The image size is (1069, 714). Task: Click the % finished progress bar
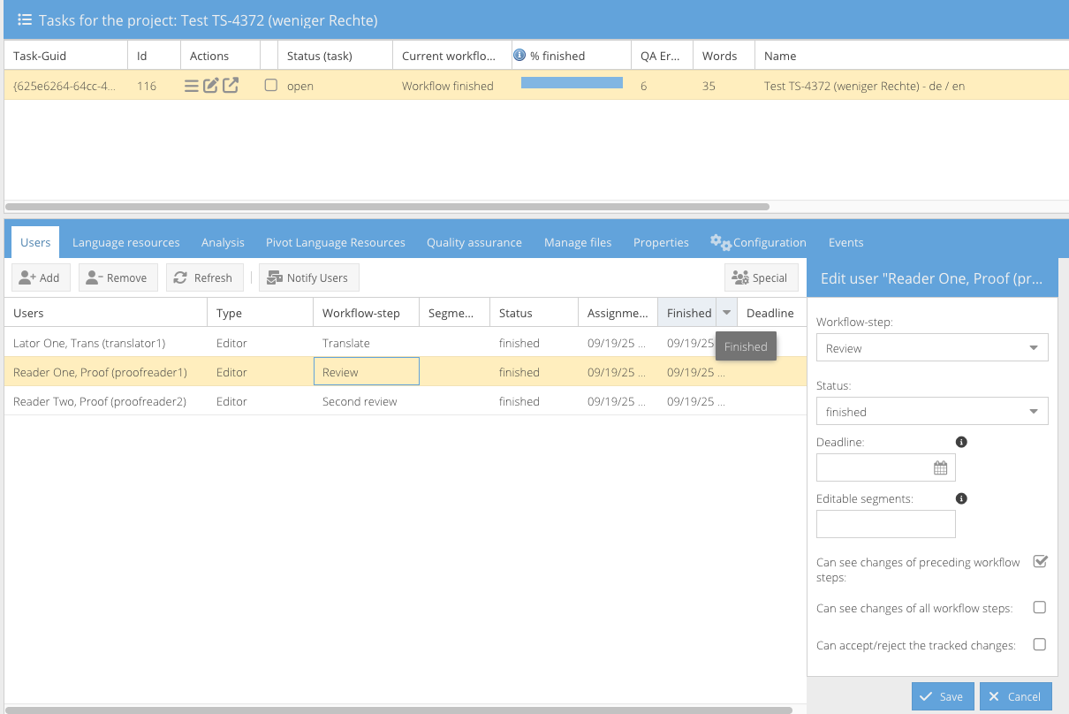click(x=572, y=83)
